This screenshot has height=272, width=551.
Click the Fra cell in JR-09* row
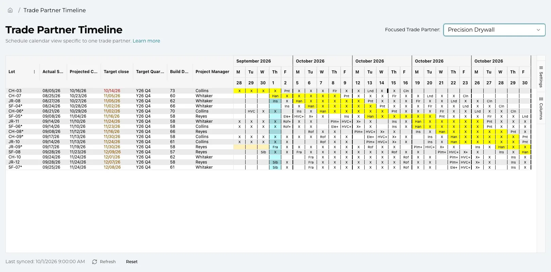pos(275,147)
